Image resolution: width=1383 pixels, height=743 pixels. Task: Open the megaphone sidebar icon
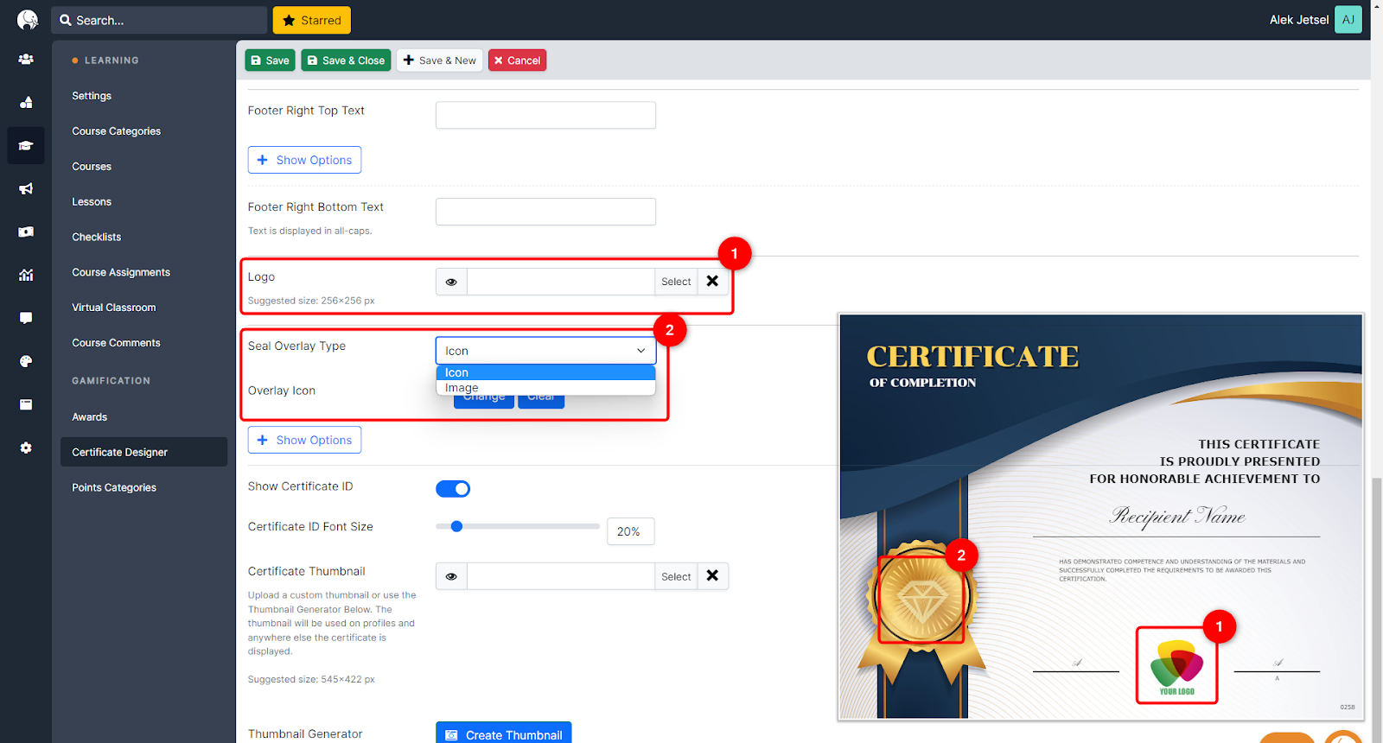26,188
